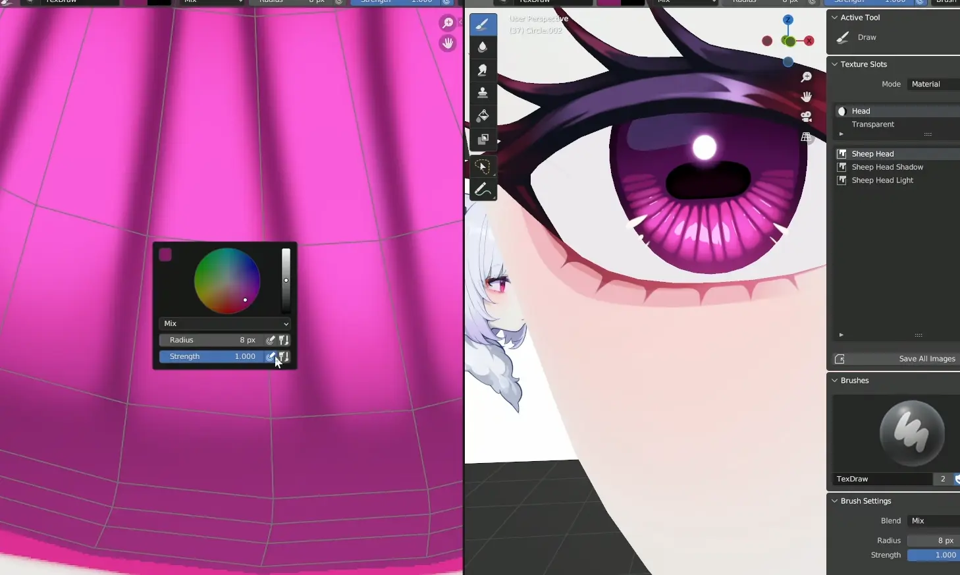Open the Mode Material dropdown
960x575 pixels.
934,84
